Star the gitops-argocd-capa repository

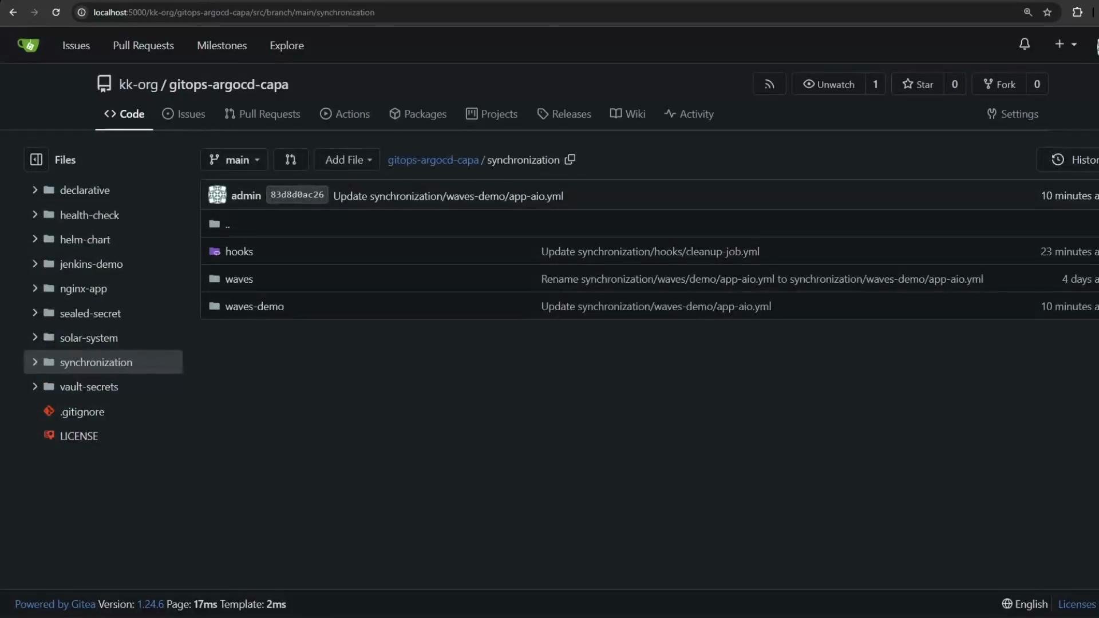[x=918, y=84]
